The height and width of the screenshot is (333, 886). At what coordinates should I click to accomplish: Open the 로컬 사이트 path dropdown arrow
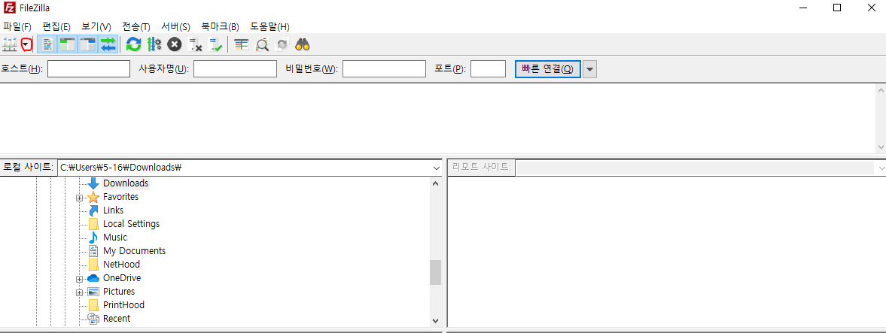436,168
